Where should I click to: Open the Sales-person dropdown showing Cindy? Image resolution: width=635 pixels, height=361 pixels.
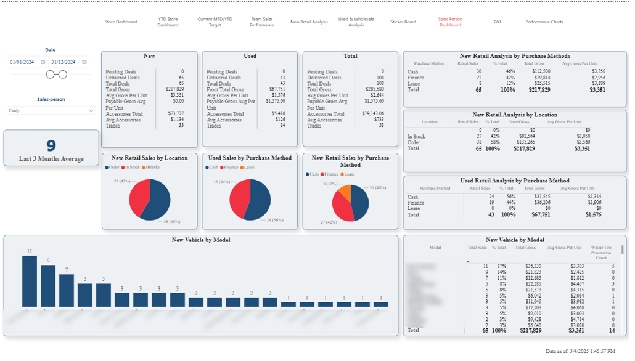point(49,110)
